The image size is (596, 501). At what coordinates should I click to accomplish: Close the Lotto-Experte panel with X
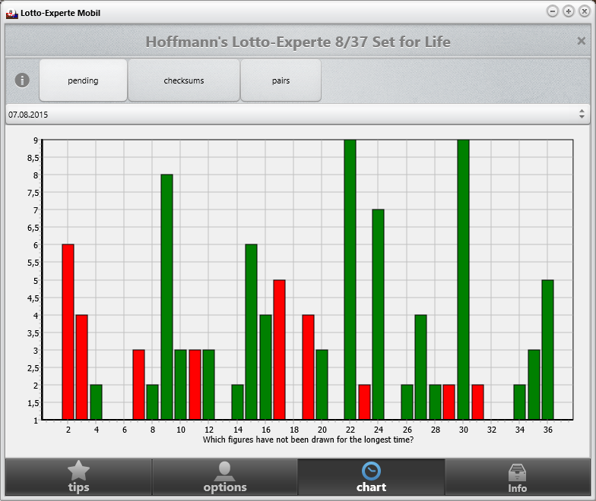point(581,41)
